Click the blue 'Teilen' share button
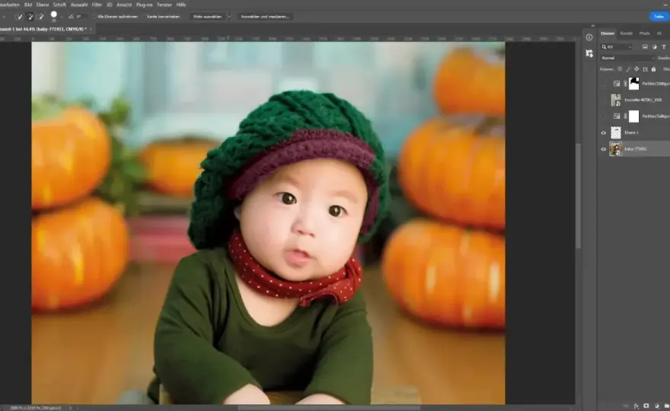 [x=659, y=17]
